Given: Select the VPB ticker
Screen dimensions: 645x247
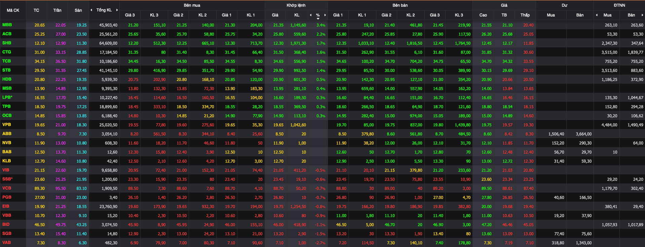Looking at the screenshot, I should click(7, 125).
